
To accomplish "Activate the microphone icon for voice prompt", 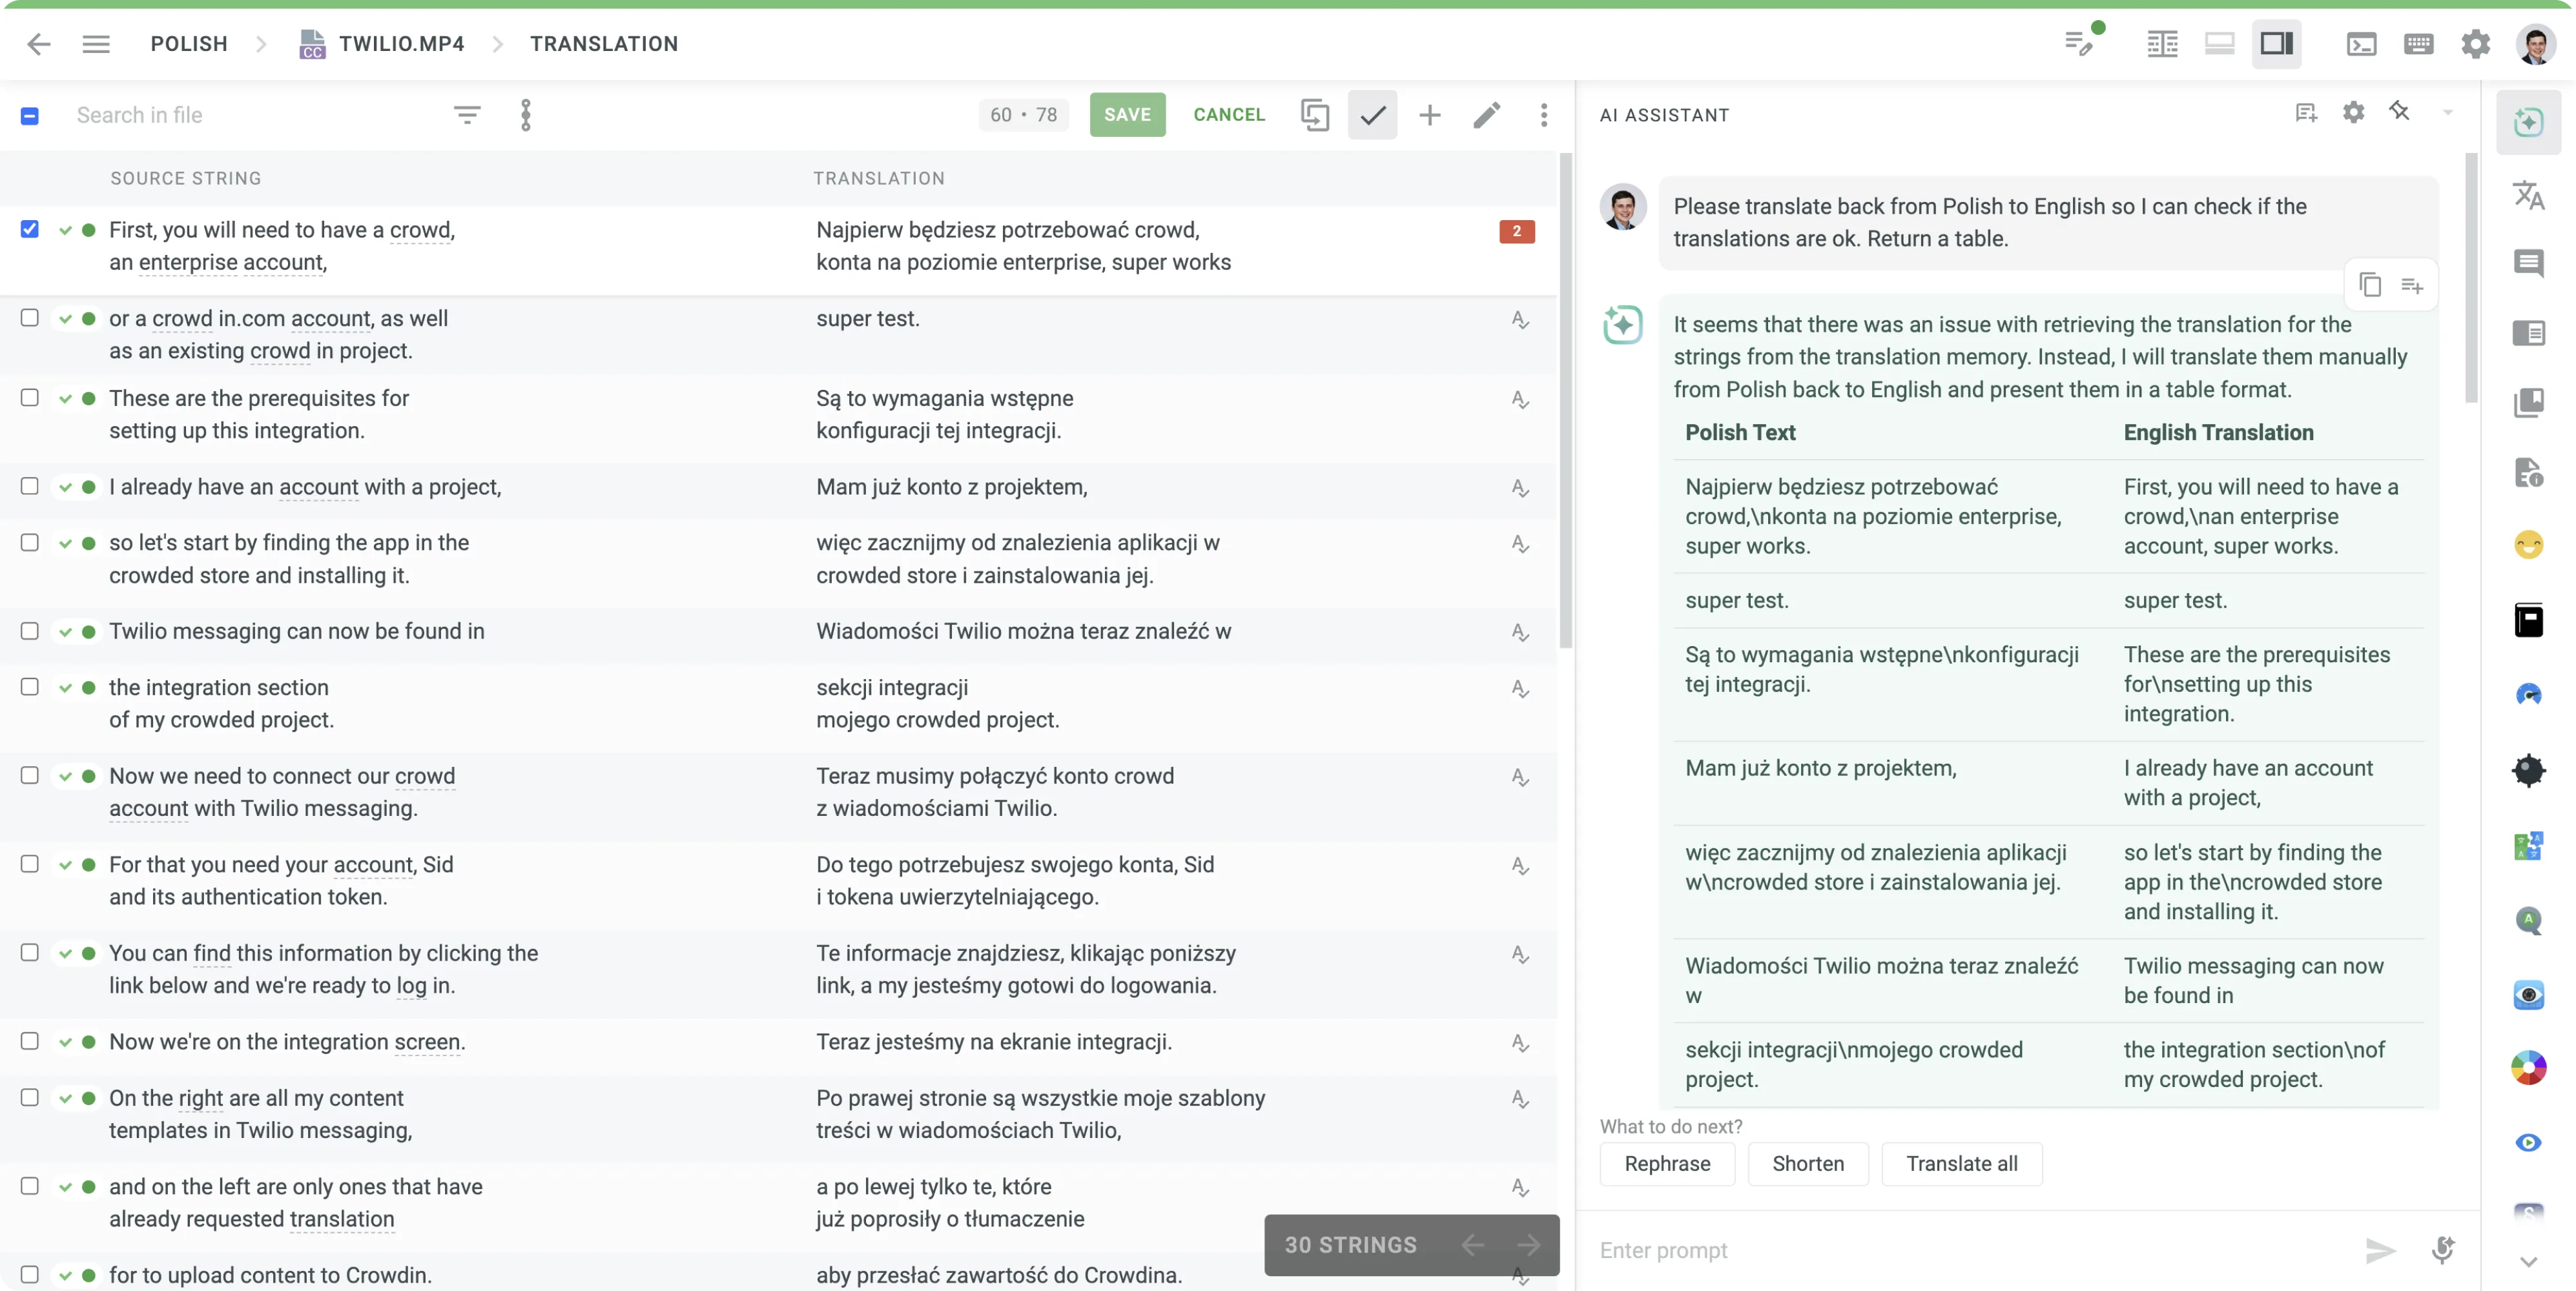I will pos(2444,1250).
